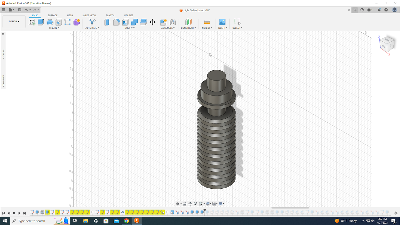
Task: Select the Fillet tool
Action: click(x=116, y=22)
